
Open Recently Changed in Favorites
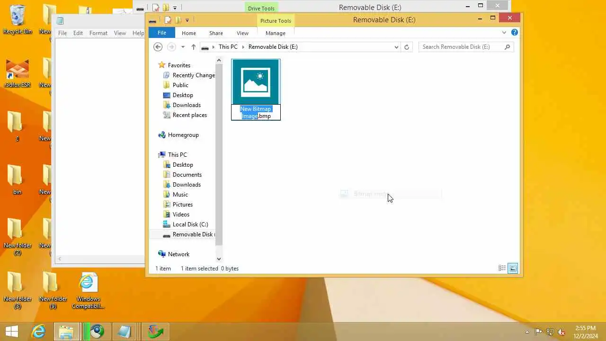point(194,75)
